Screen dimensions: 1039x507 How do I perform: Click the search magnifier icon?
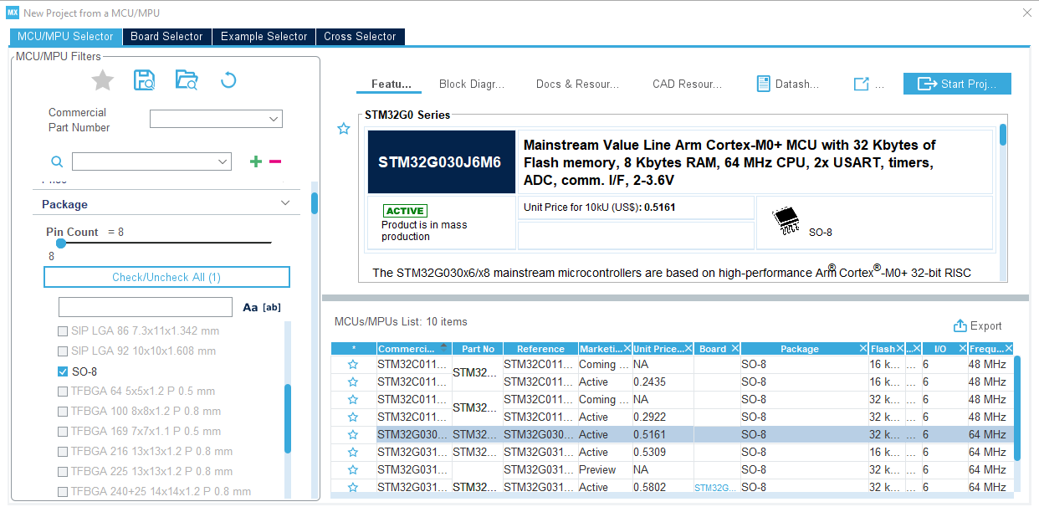click(56, 161)
